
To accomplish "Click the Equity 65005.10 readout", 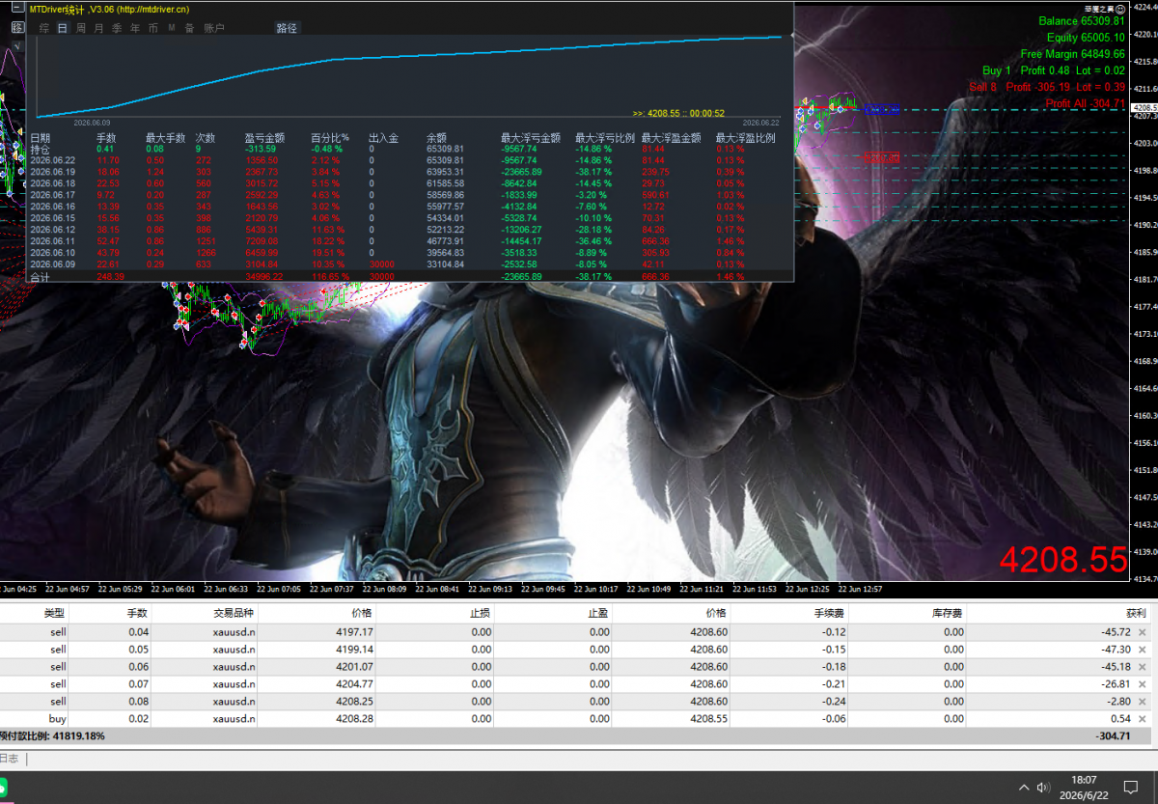I will click(1086, 37).
